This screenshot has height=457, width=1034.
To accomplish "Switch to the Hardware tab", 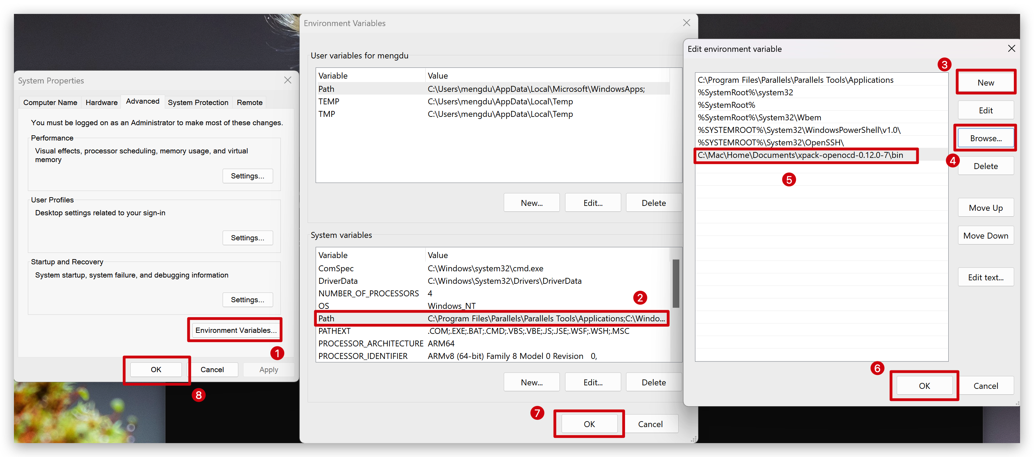I will (x=102, y=102).
